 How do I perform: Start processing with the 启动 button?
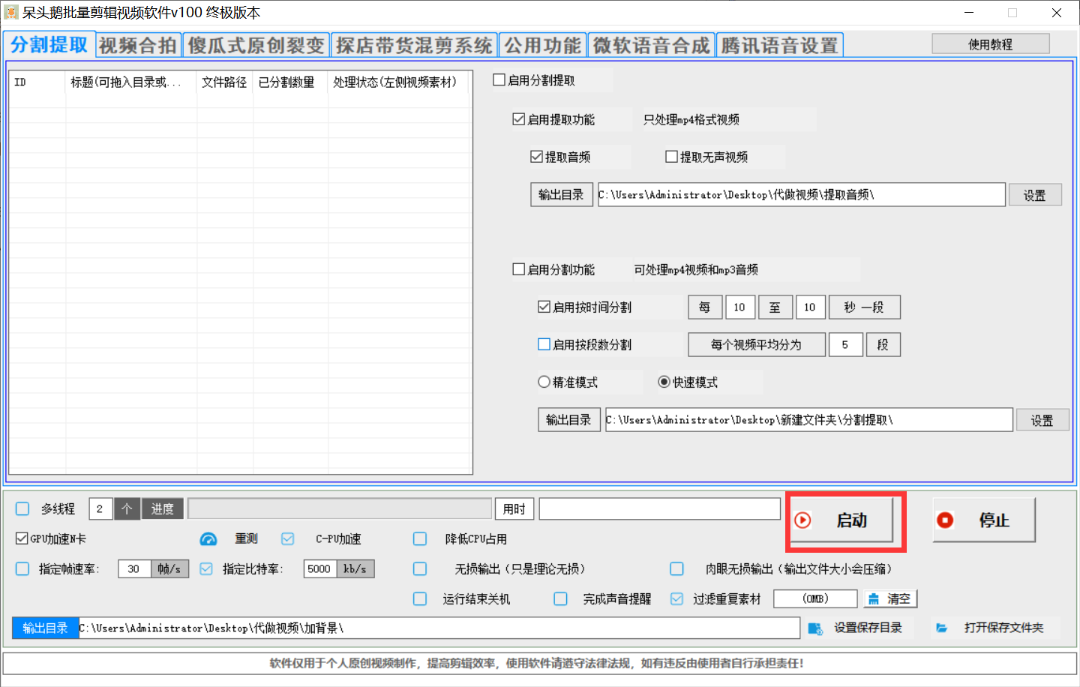point(843,520)
